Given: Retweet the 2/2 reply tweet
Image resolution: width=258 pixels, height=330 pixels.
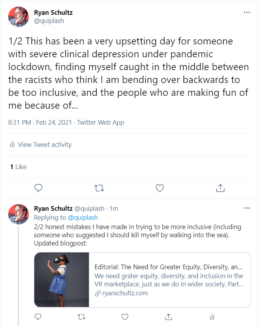Looking at the screenshot, I should (81, 316).
